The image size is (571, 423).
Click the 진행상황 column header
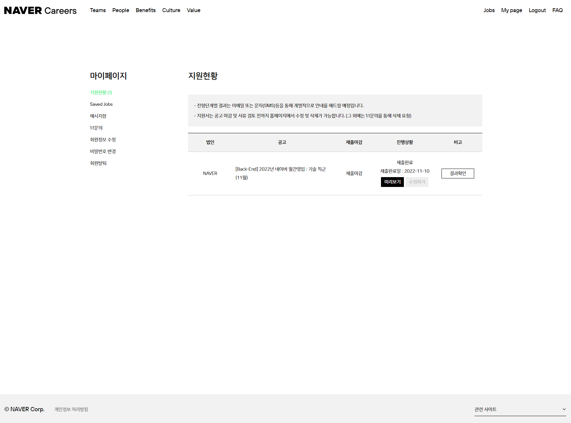tap(405, 142)
